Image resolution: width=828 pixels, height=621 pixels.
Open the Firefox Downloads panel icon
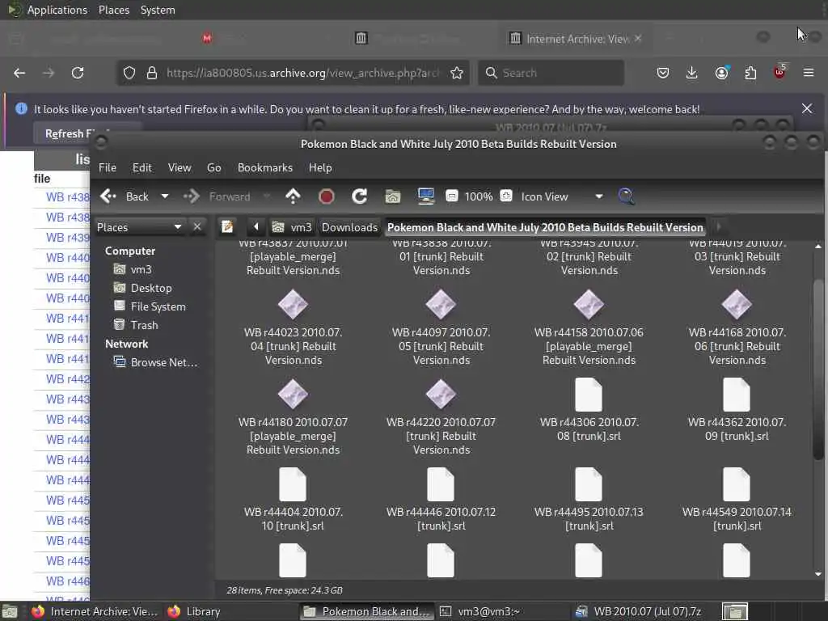click(x=692, y=73)
